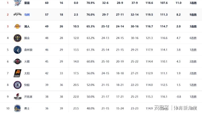
Task: Click the 78.9% win rate cell
Action: [x=91, y=3]
